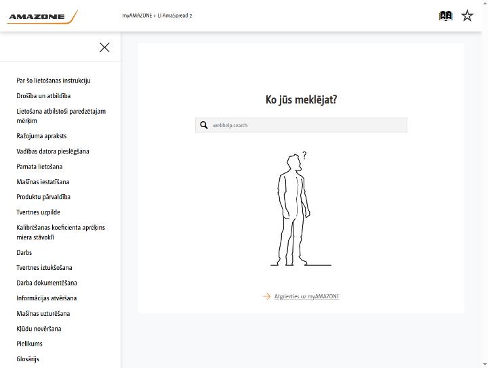
Task: Go to Pielikums
Action: click(29, 344)
